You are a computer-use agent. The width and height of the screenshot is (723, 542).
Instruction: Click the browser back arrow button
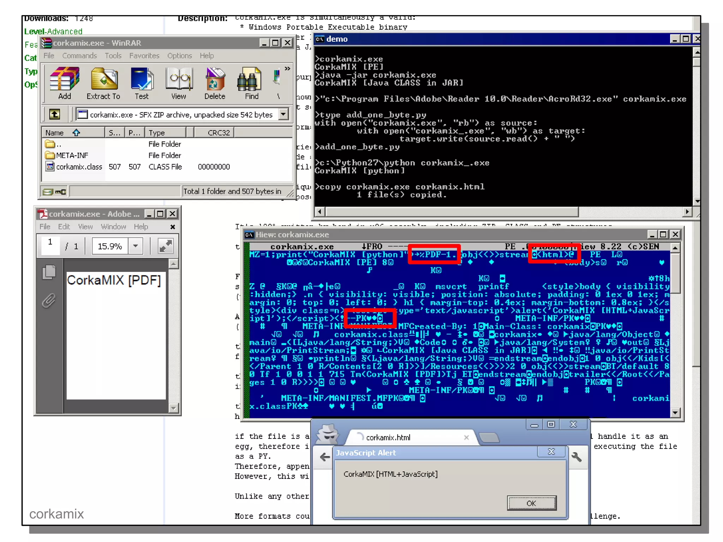(324, 457)
